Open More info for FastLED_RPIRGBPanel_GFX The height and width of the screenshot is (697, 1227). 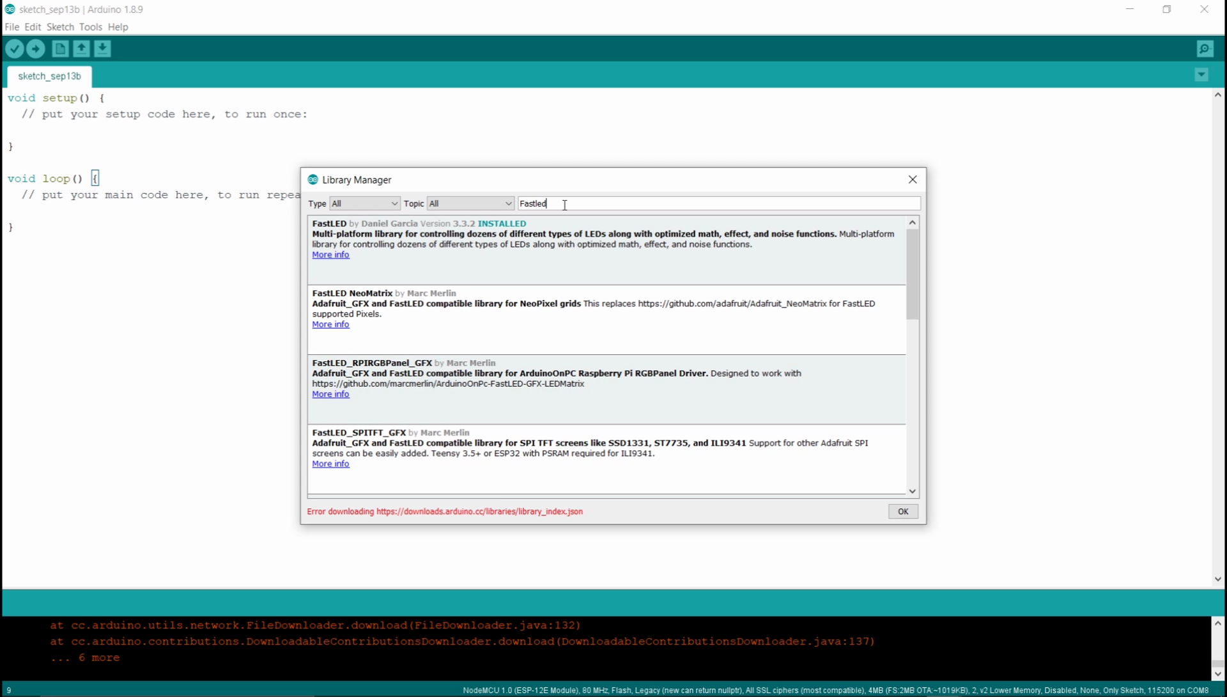330,394
